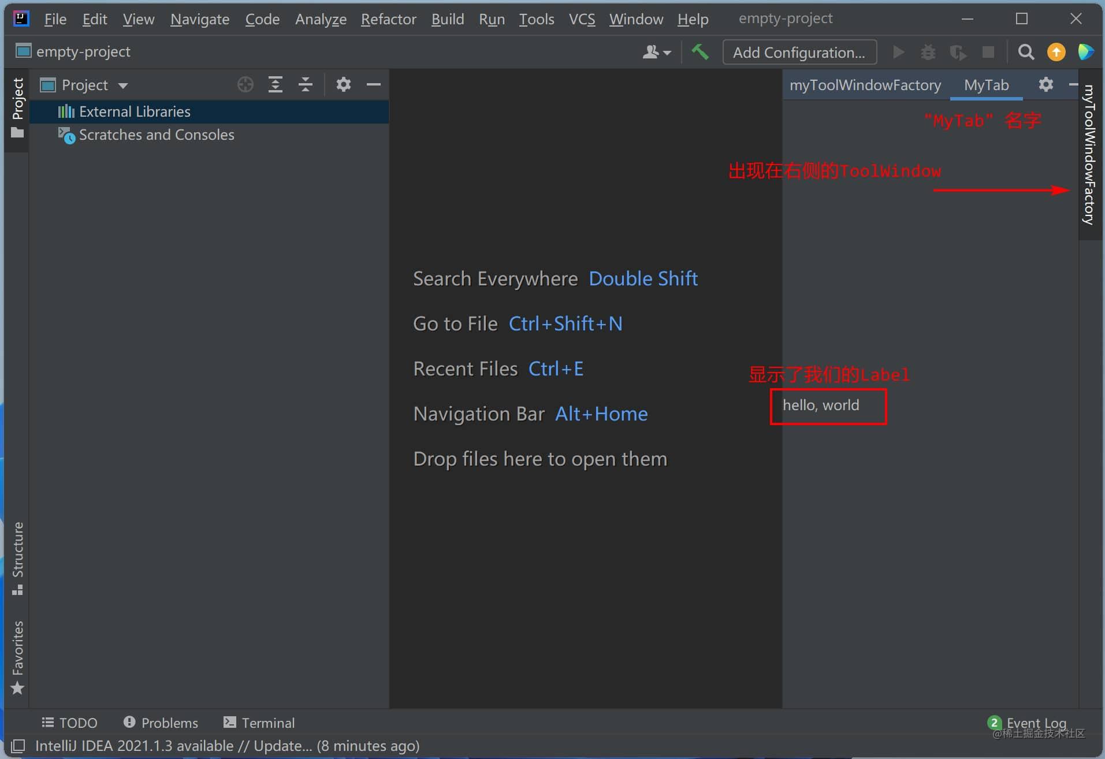Click empty-project breadcrumb in navigation bar
The width and height of the screenshot is (1105, 759).
(x=73, y=51)
